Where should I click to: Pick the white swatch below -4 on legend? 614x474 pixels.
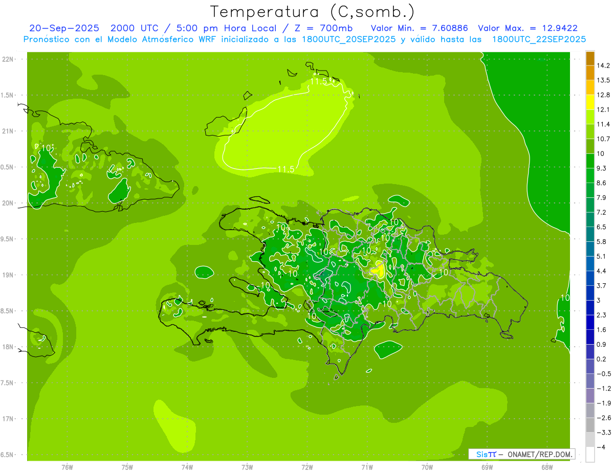[x=590, y=455]
